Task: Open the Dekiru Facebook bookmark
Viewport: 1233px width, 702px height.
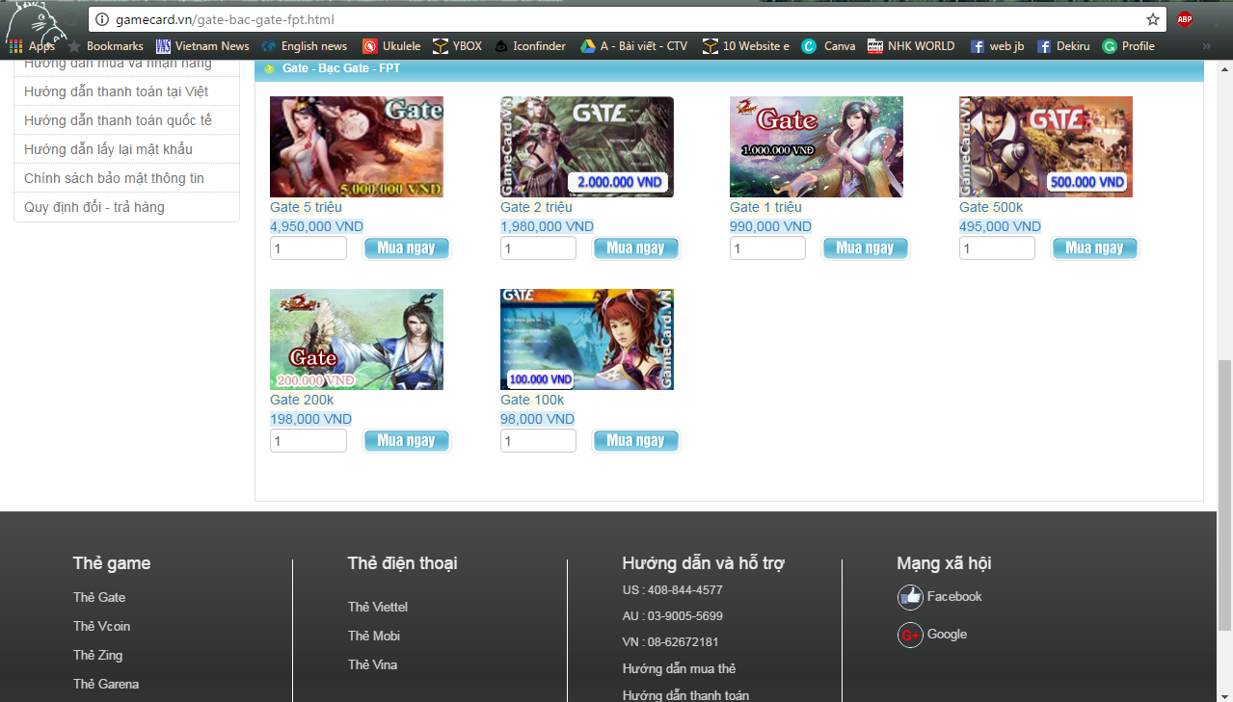Action: tap(1063, 46)
